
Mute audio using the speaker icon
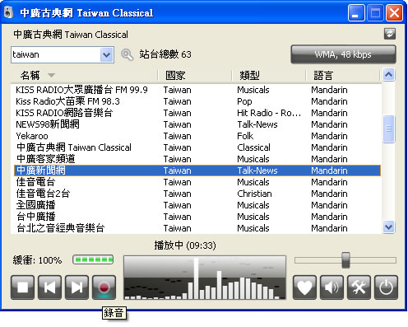pos(331,287)
